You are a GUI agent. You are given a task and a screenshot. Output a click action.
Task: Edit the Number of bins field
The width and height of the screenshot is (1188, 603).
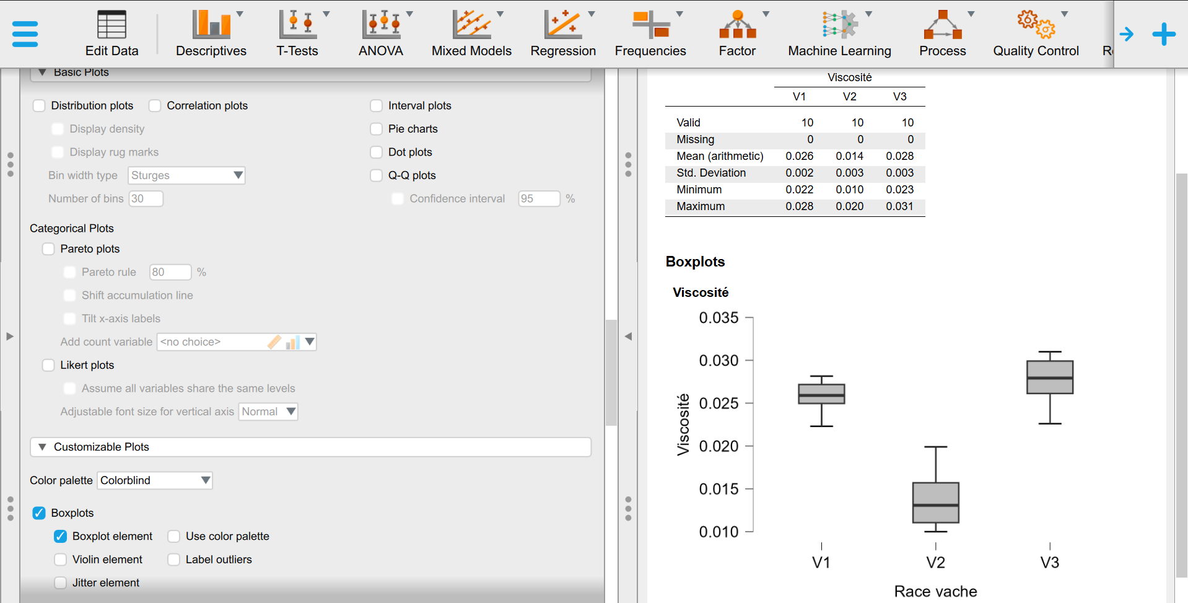146,198
